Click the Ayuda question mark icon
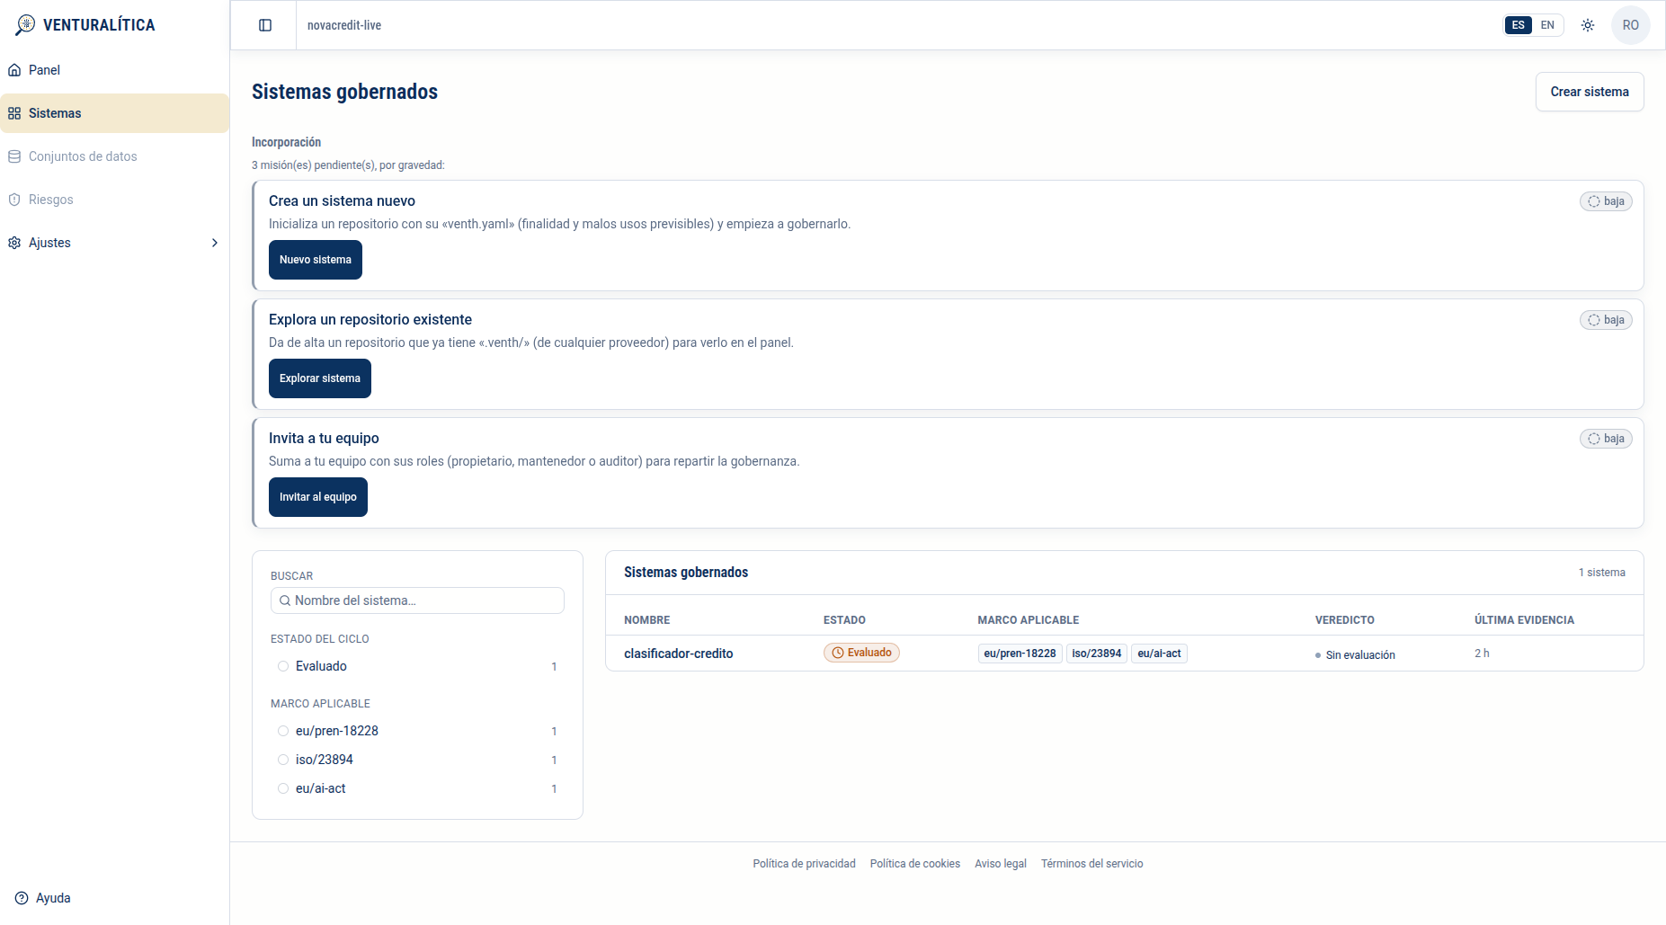The image size is (1666, 925). pos(22,898)
